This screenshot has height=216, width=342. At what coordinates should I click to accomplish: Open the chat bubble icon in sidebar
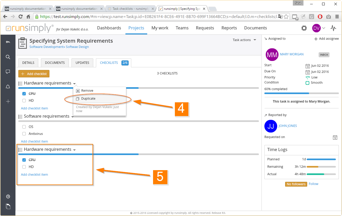(x=8, y=72)
